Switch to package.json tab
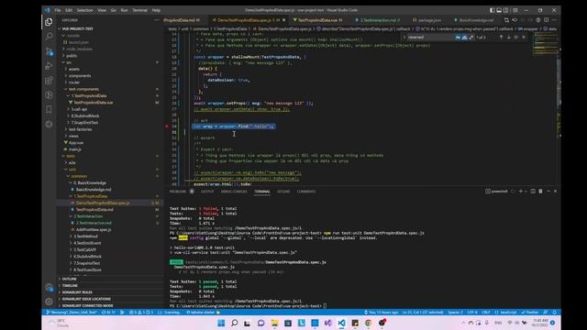This screenshot has width=587, height=330. pos(426,20)
